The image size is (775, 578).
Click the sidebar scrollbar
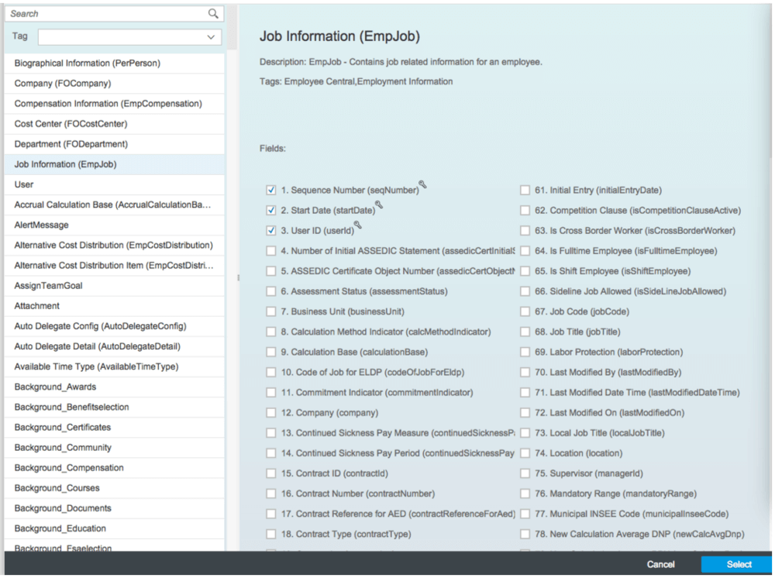click(x=238, y=277)
